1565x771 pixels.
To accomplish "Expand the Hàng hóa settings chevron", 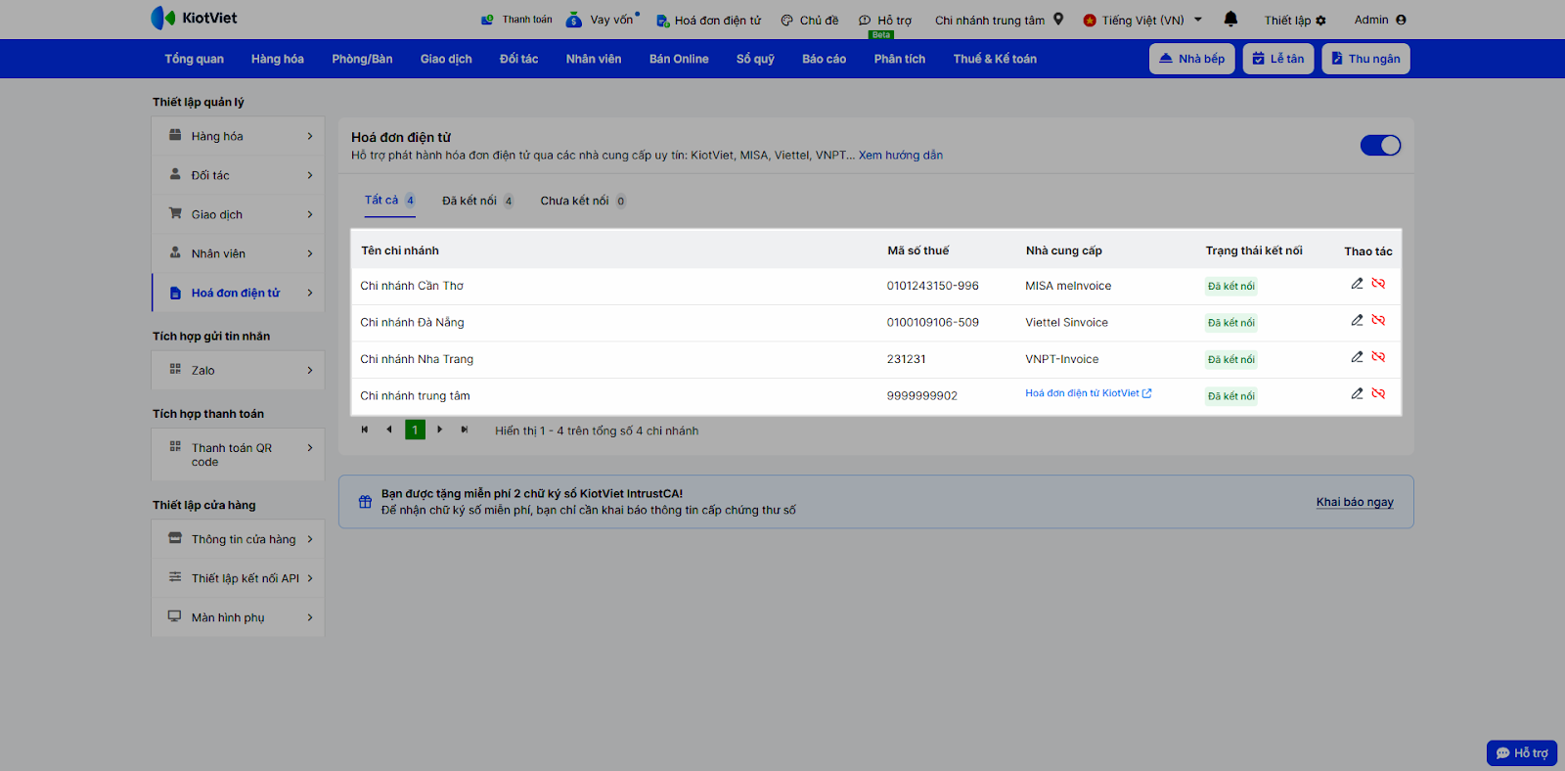I will 310,136.
